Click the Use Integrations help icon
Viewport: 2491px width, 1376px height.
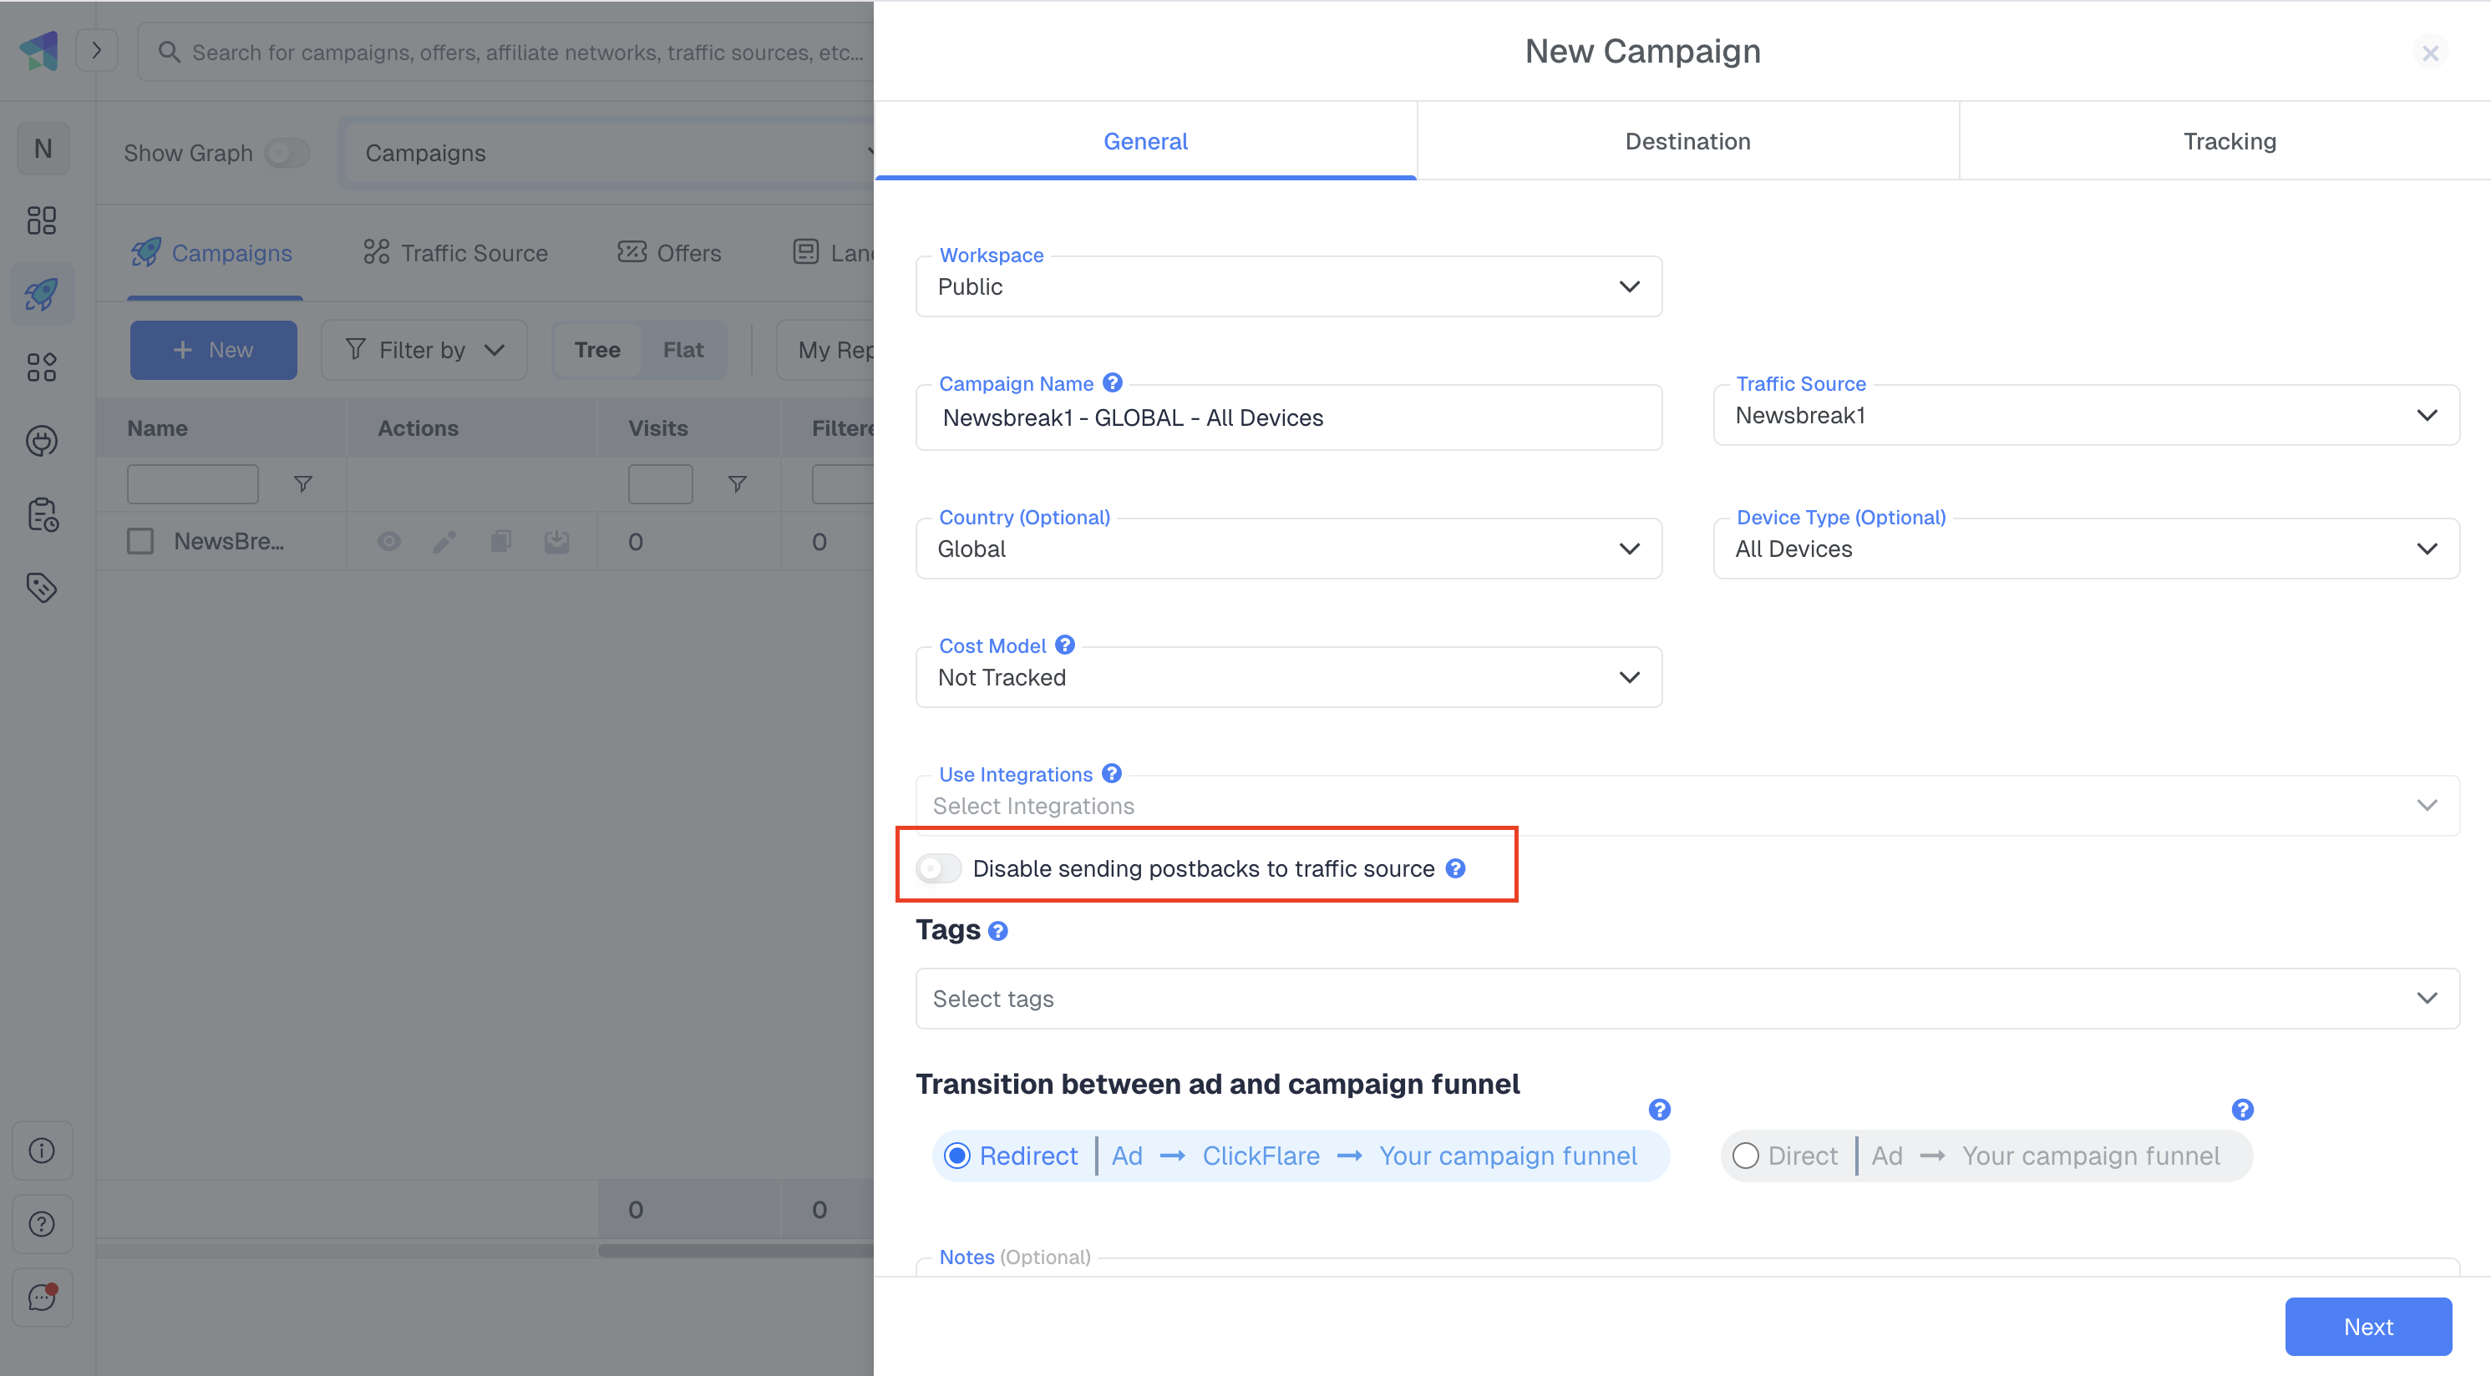(1111, 773)
